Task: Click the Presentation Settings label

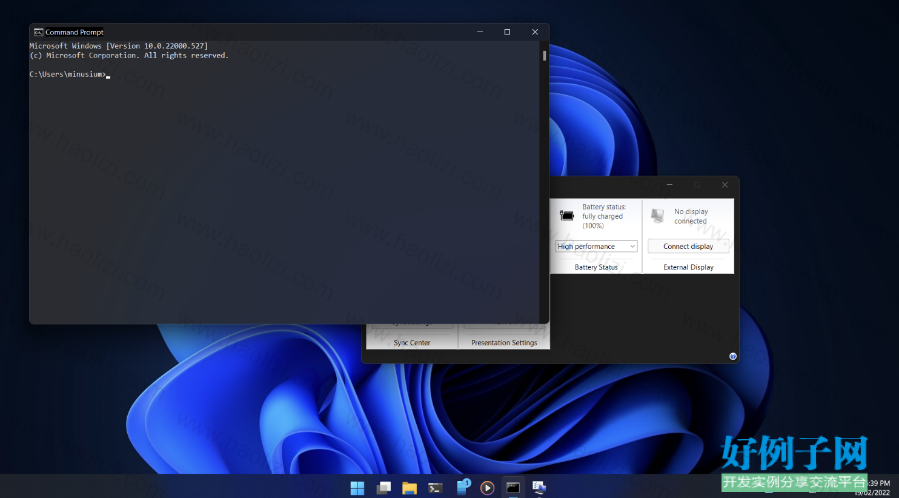Action: point(504,343)
